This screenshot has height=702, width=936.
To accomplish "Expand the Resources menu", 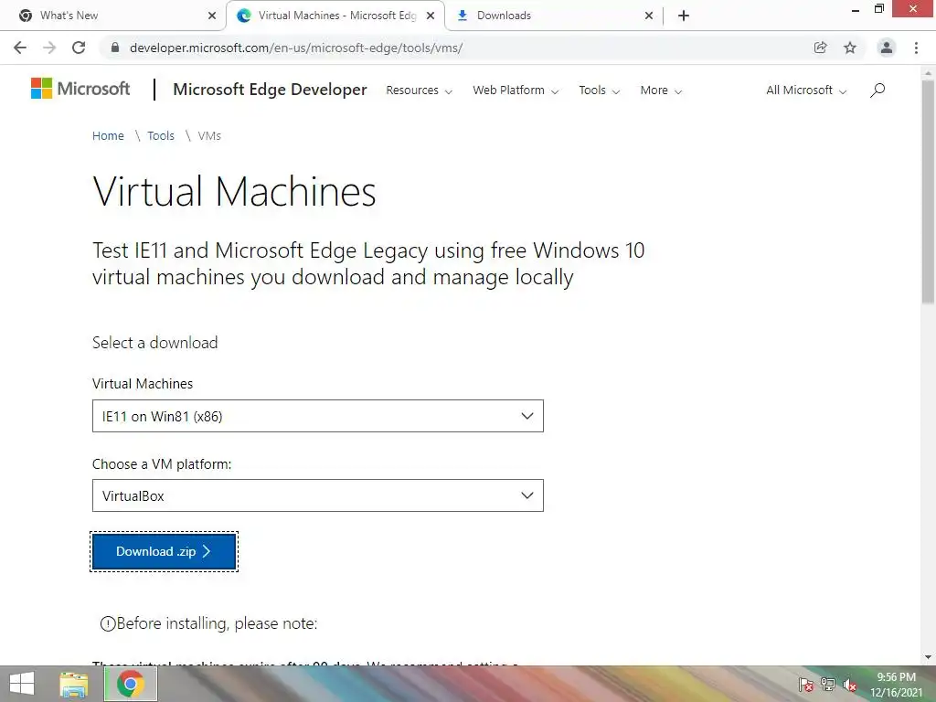I will click(419, 90).
